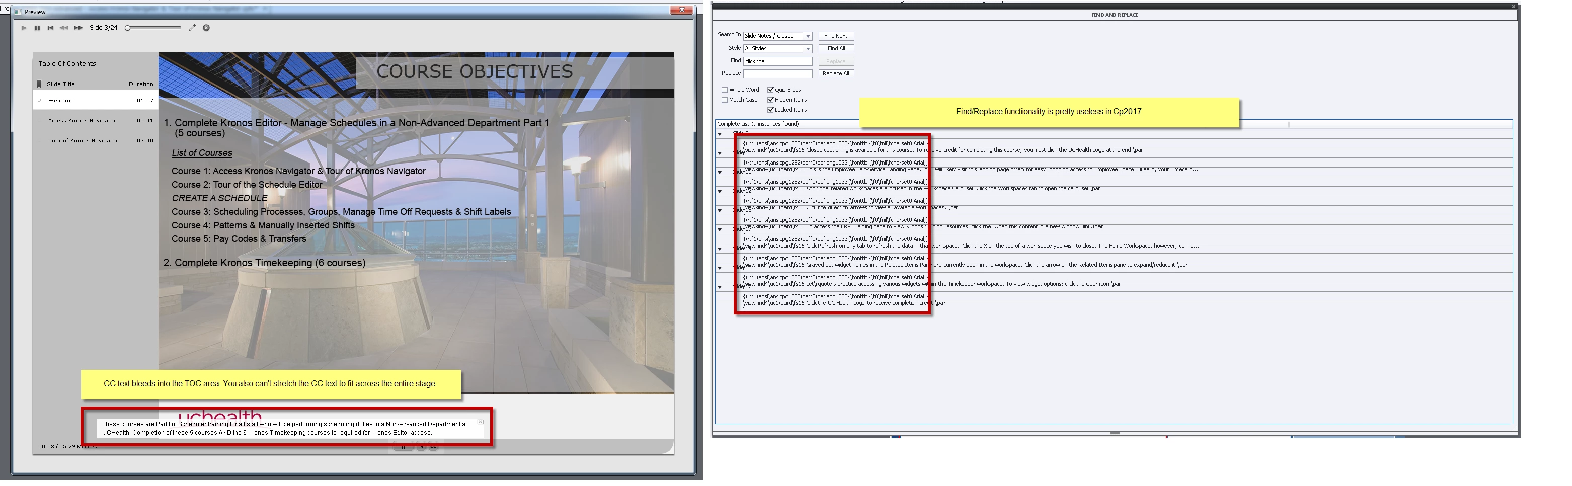Collapse the Slide 27 group in the results list
Image resolution: width=1572 pixels, height=486 pixels.
tap(720, 287)
